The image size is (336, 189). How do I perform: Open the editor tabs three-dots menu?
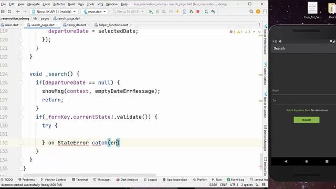tap(259, 25)
